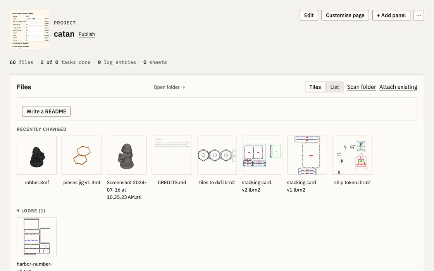Click the Edit button

tap(309, 15)
